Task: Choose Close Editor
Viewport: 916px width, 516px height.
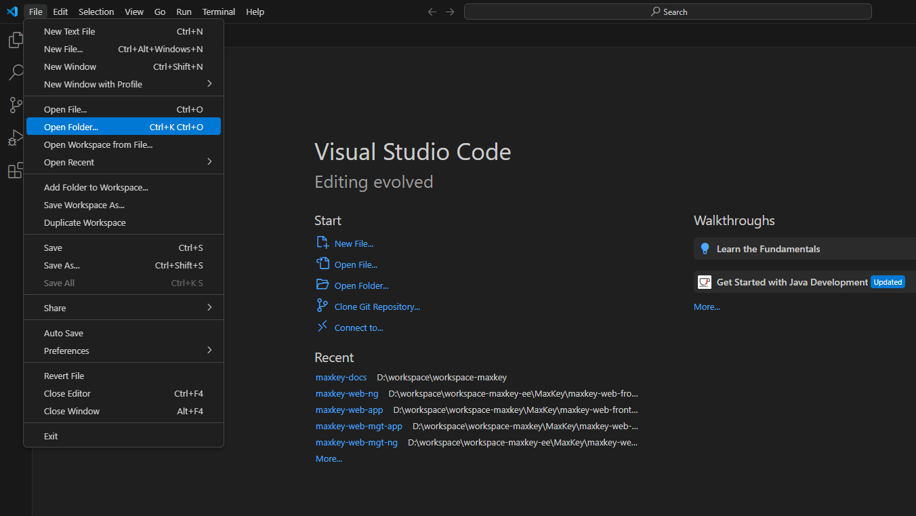Action: pos(123,393)
